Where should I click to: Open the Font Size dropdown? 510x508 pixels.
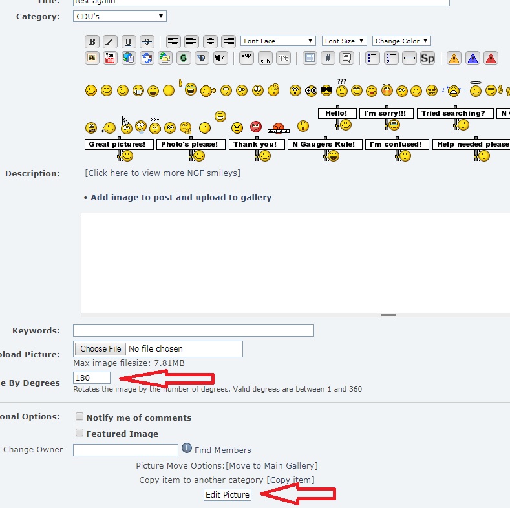tap(344, 41)
